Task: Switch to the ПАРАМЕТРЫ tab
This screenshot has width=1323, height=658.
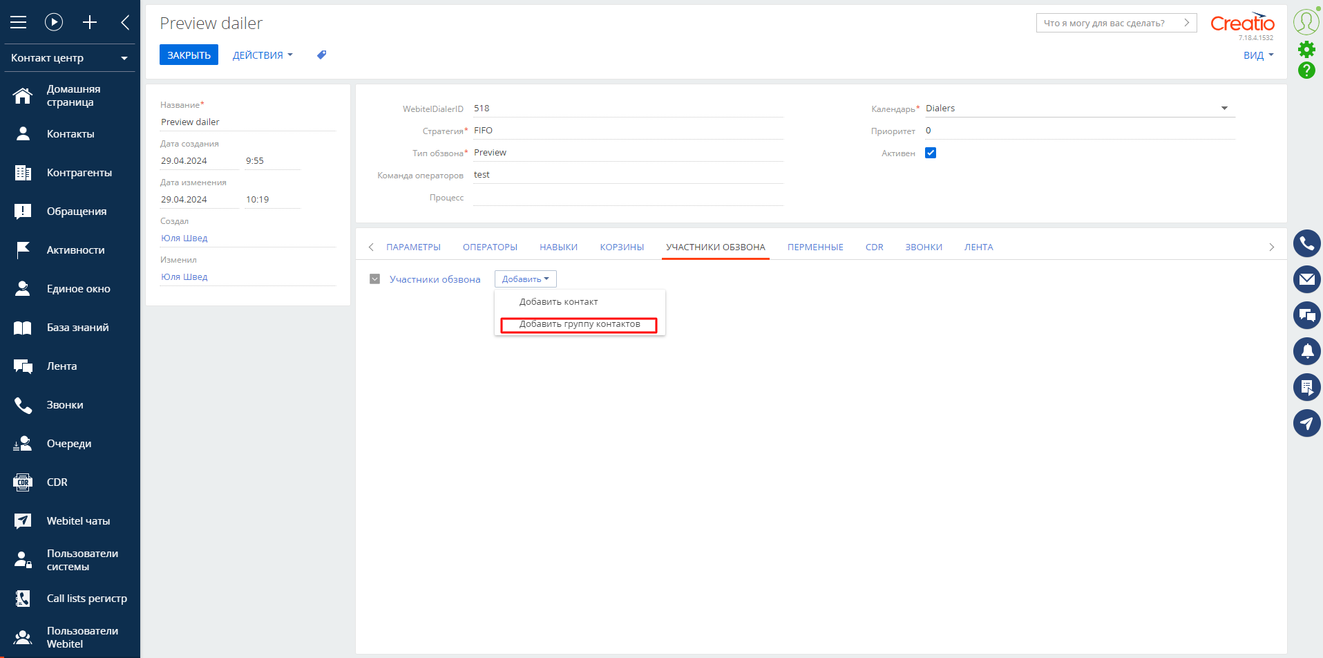Action: (x=413, y=247)
